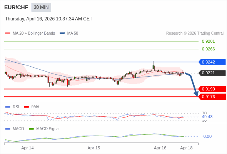
Task: Click the Apr 18 date axis label
Action: [186, 148]
